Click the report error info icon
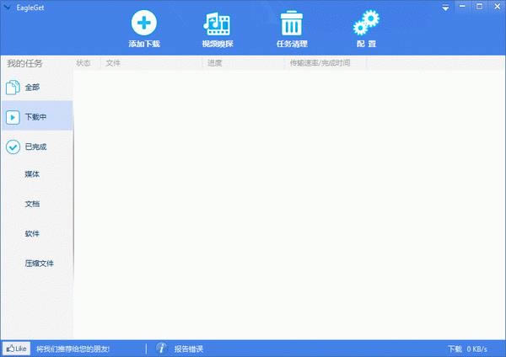Screen dimensions: 506x357 click(160, 349)
